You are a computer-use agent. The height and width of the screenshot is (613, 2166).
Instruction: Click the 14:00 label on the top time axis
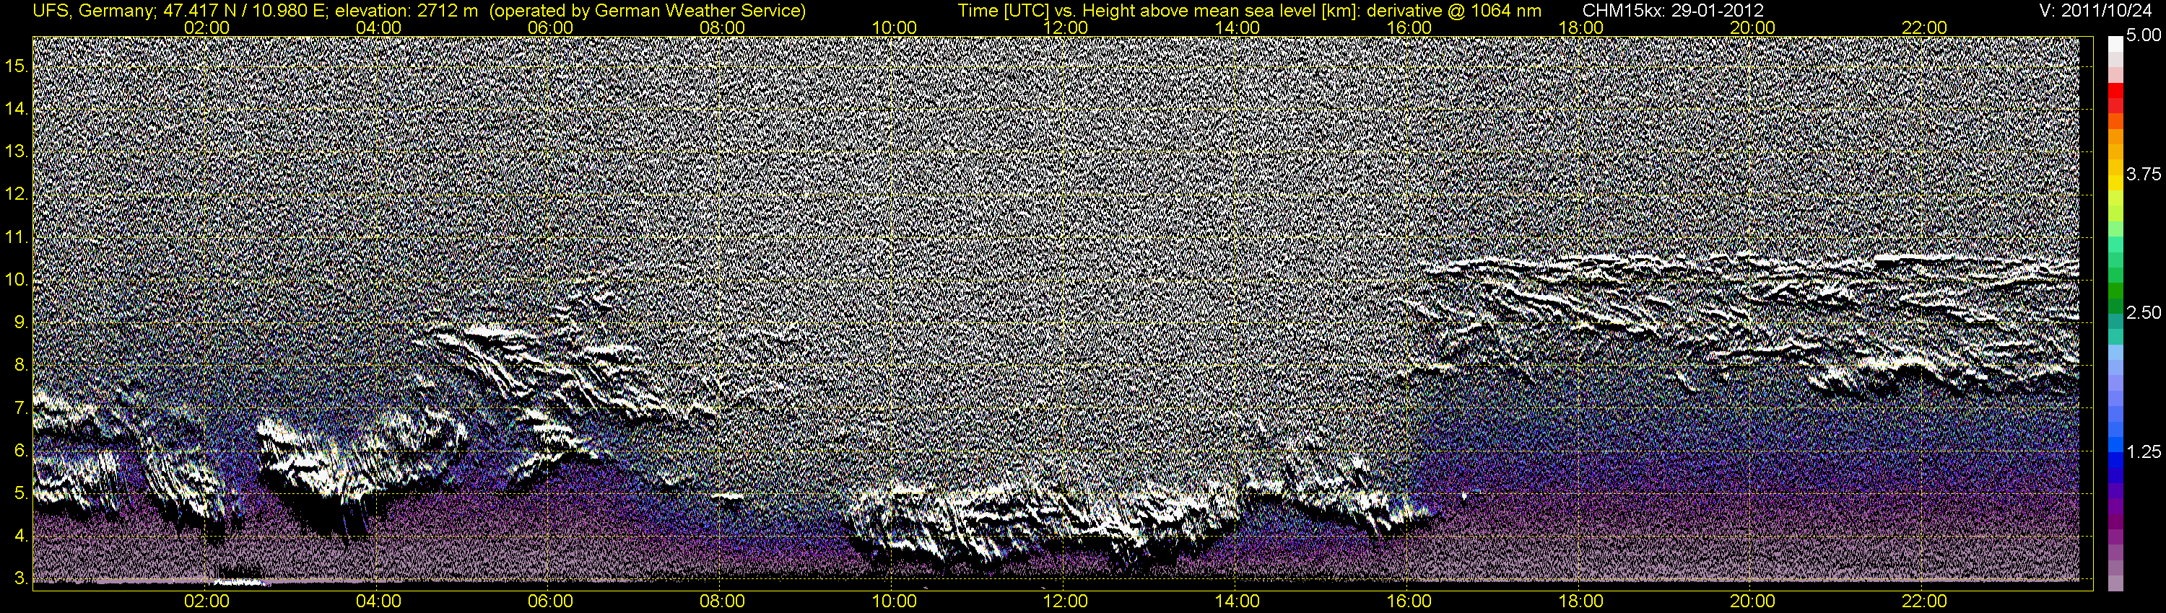1238,27
